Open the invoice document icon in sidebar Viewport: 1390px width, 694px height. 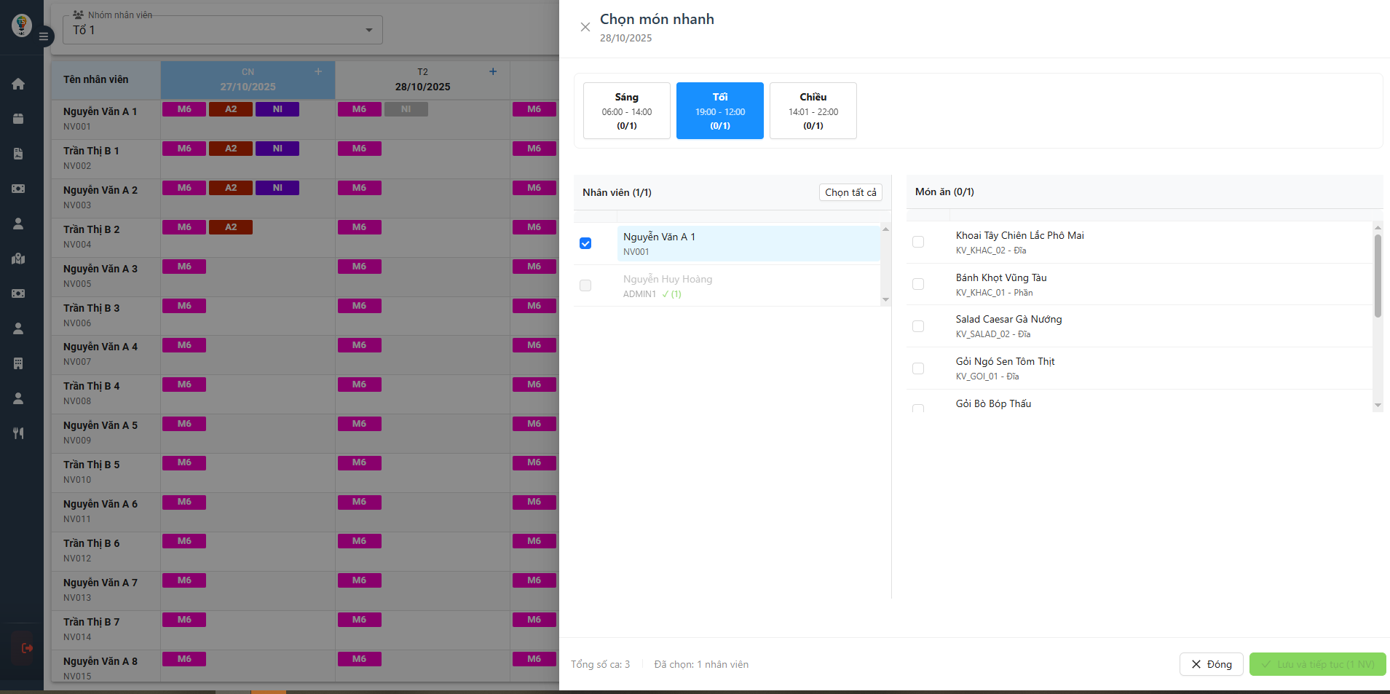click(x=18, y=154)
